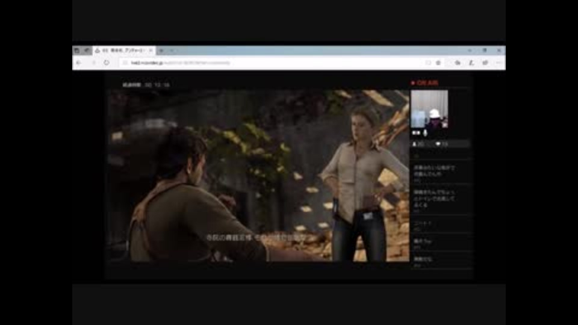This screenshot has height=325, width=578.
Task: Click the streamer webcam thumbnail
Action: click(429, 109)
